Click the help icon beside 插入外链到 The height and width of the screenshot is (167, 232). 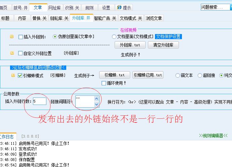click(x=12, y=36)
